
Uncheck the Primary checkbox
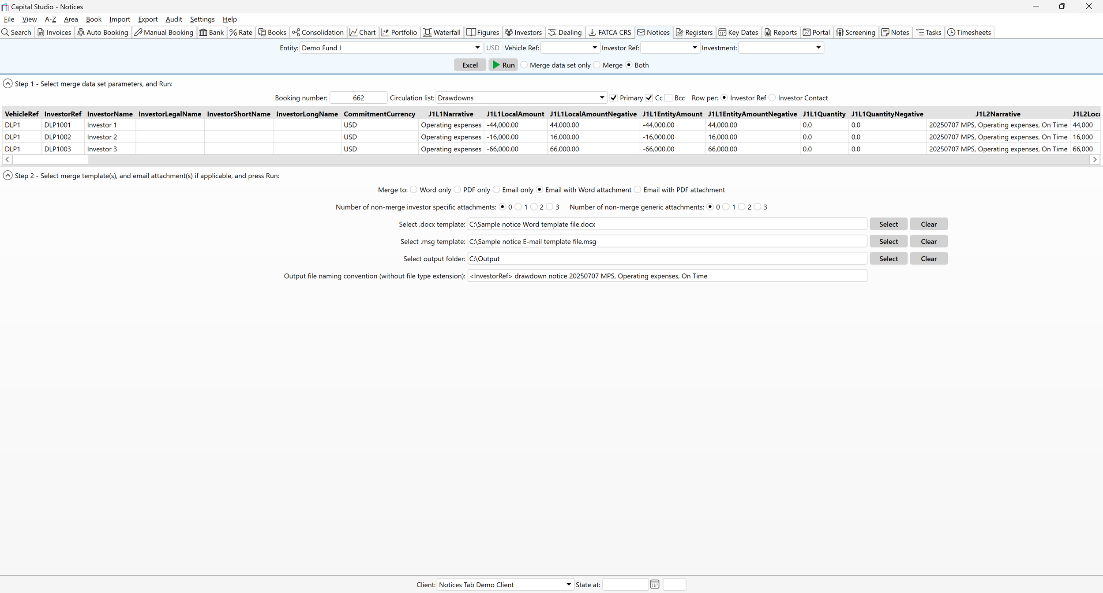[613, 98]
